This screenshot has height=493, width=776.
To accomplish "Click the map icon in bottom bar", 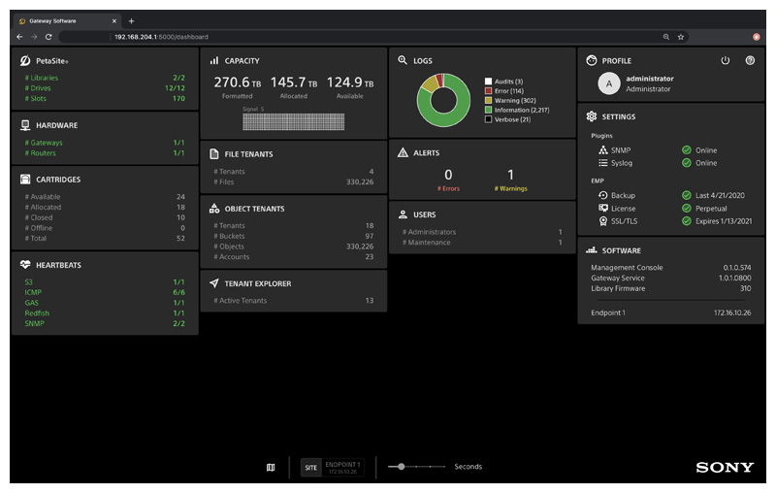I will pos(271,467).
